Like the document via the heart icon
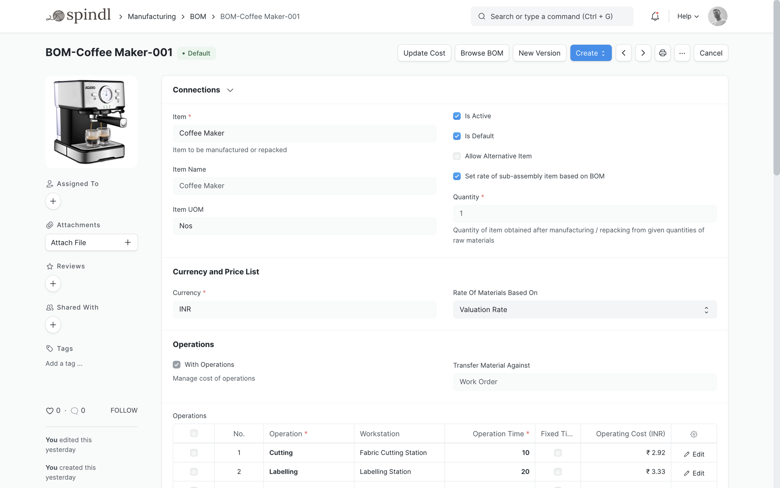The image size is (780, 488). click(50, 410)
